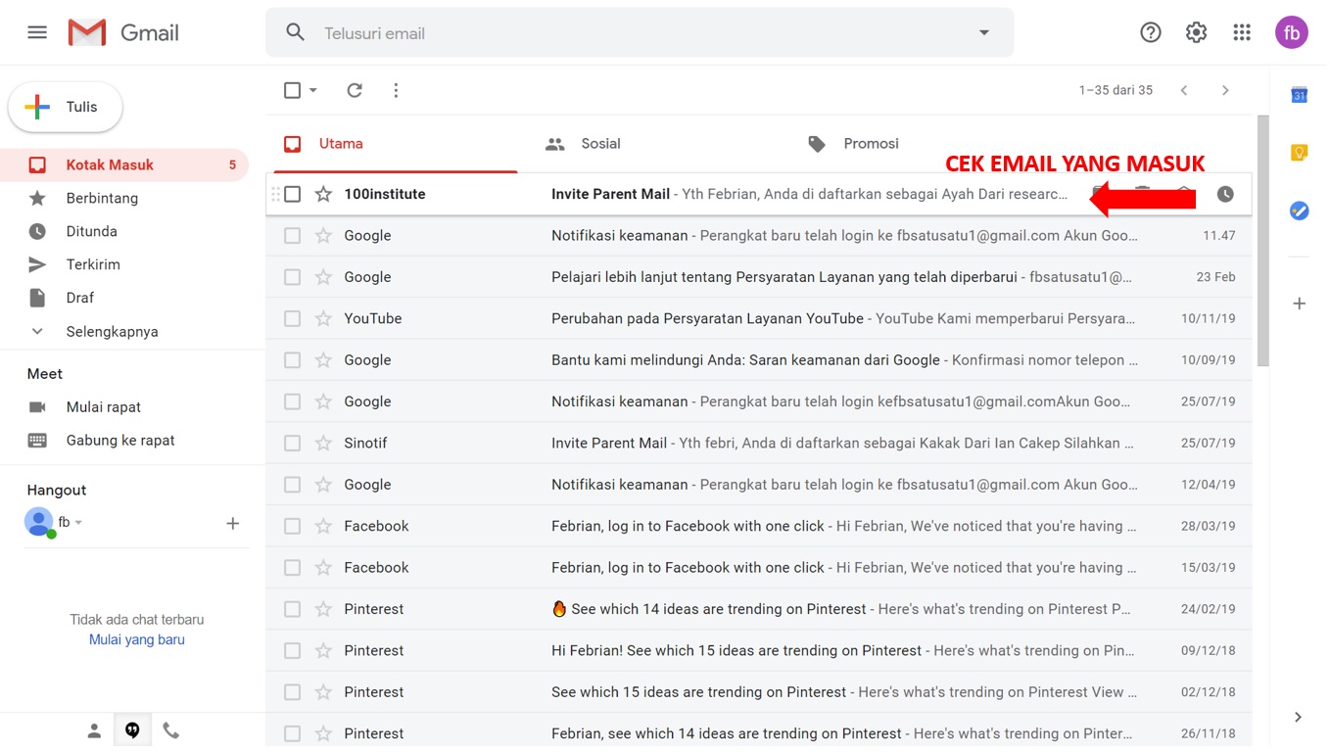Refresh the inbox with the reload icon
The height and width of the screenshot is (752, 1330).
click(355, 90)
